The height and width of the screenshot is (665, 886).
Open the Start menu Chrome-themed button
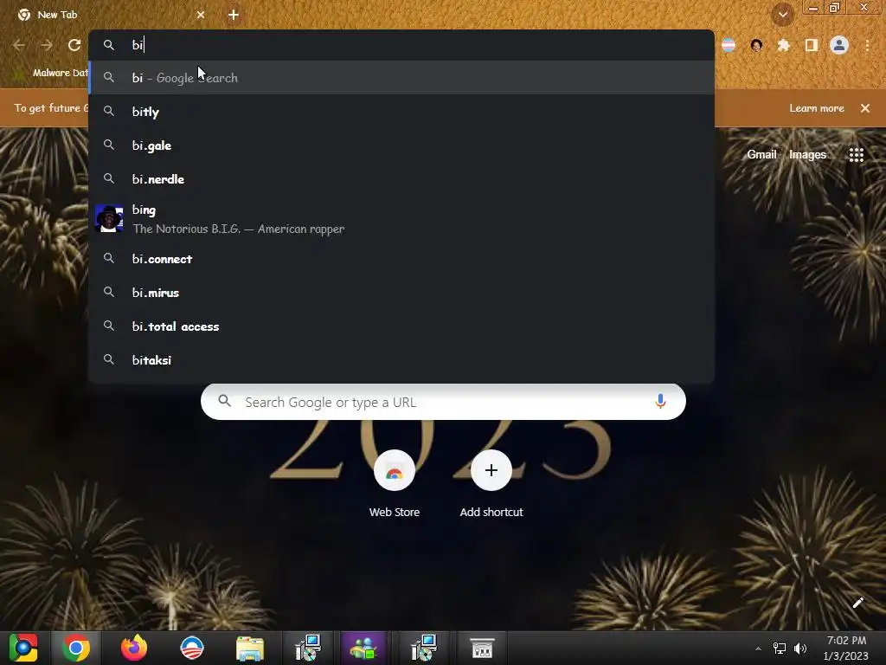click(x=23, y=648)
